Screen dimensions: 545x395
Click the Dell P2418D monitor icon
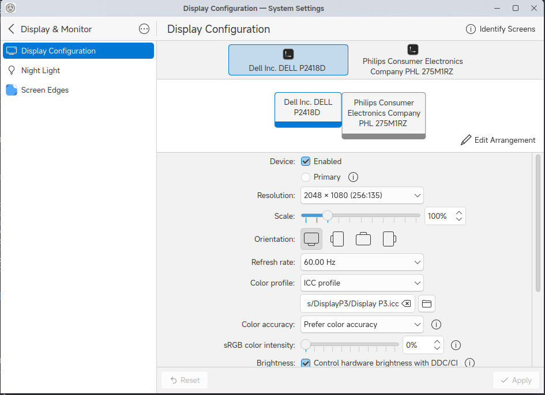pos(288,54)
